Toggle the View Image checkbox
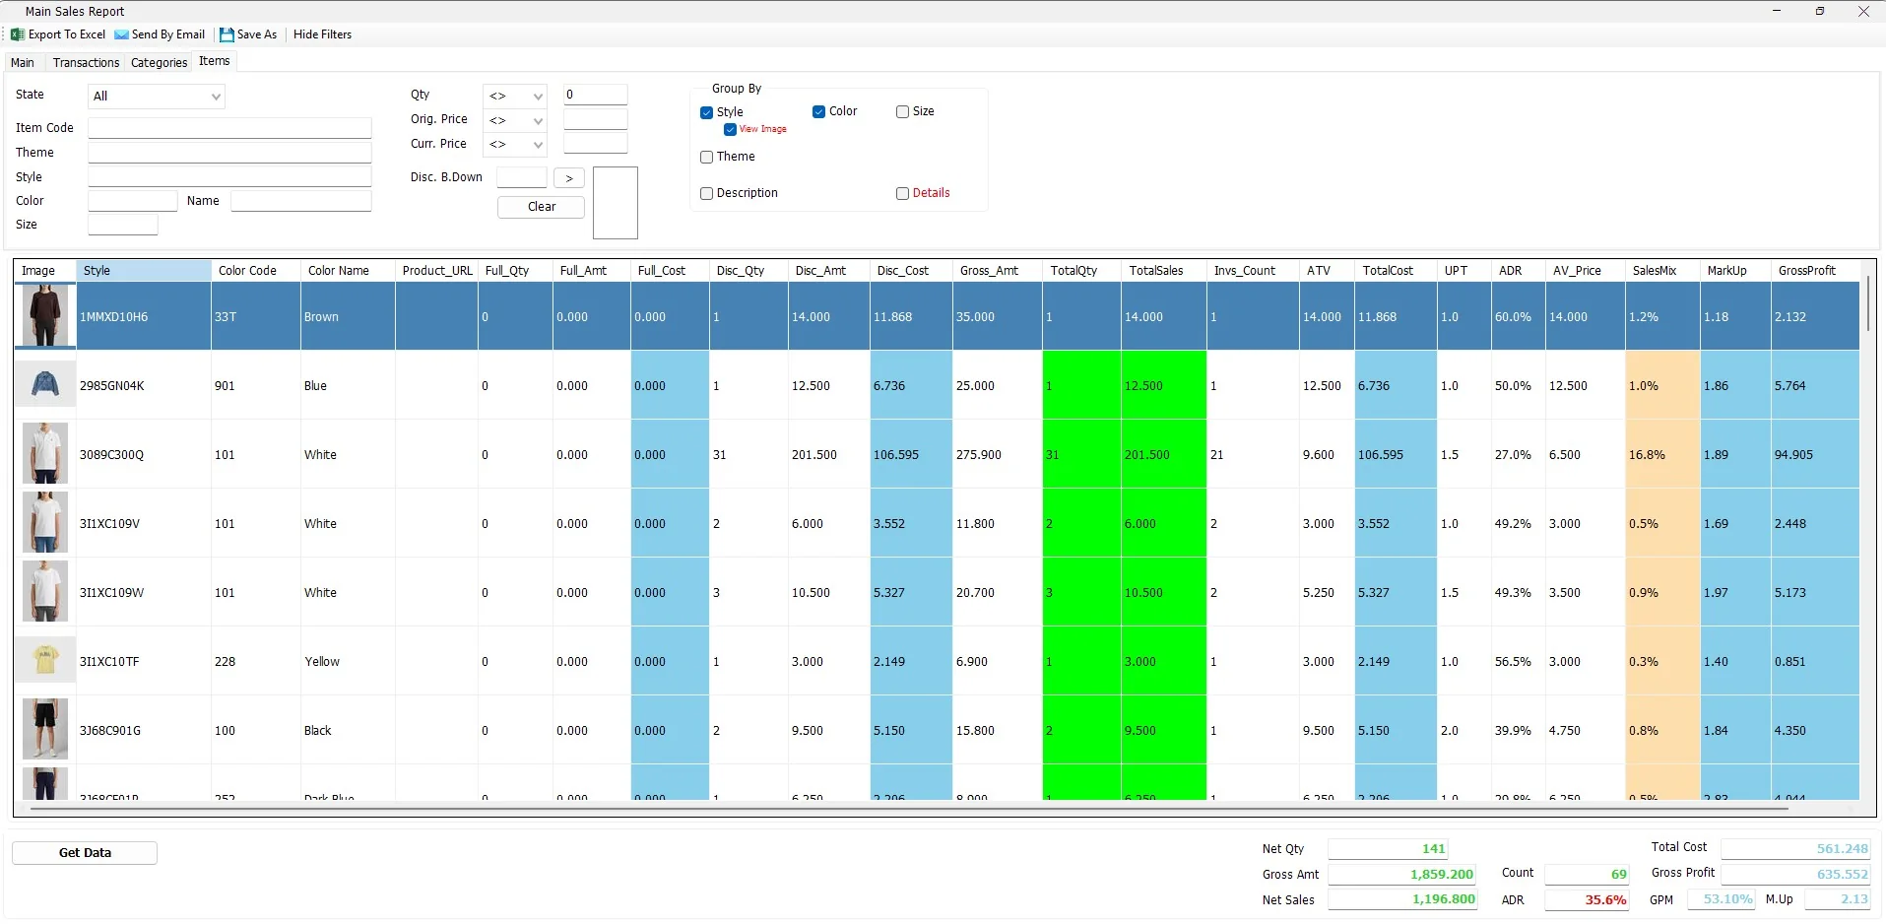The width and height of the screenshot is (1886, 924). [x=730, y=129]
